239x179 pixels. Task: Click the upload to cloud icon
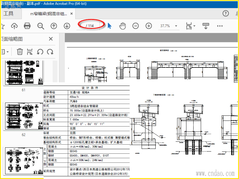pyautogui.click(x=14, y=26)
